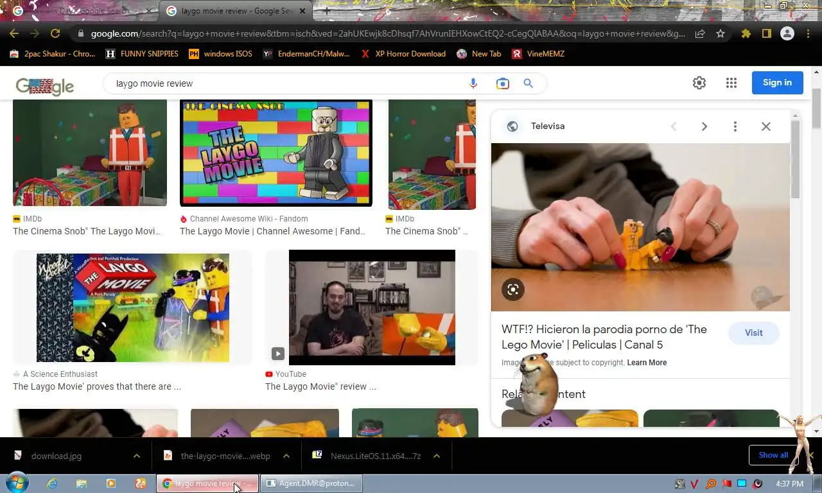Close the Televisa image preview panel
The image size is (822, 493).
tap(766, 126)
